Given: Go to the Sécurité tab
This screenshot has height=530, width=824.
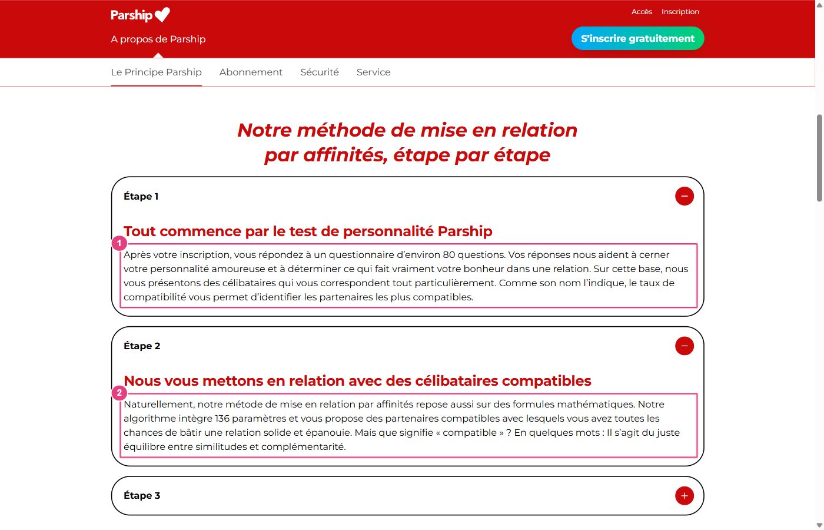Looking at the screenshot, I should (x=320, y=72).
